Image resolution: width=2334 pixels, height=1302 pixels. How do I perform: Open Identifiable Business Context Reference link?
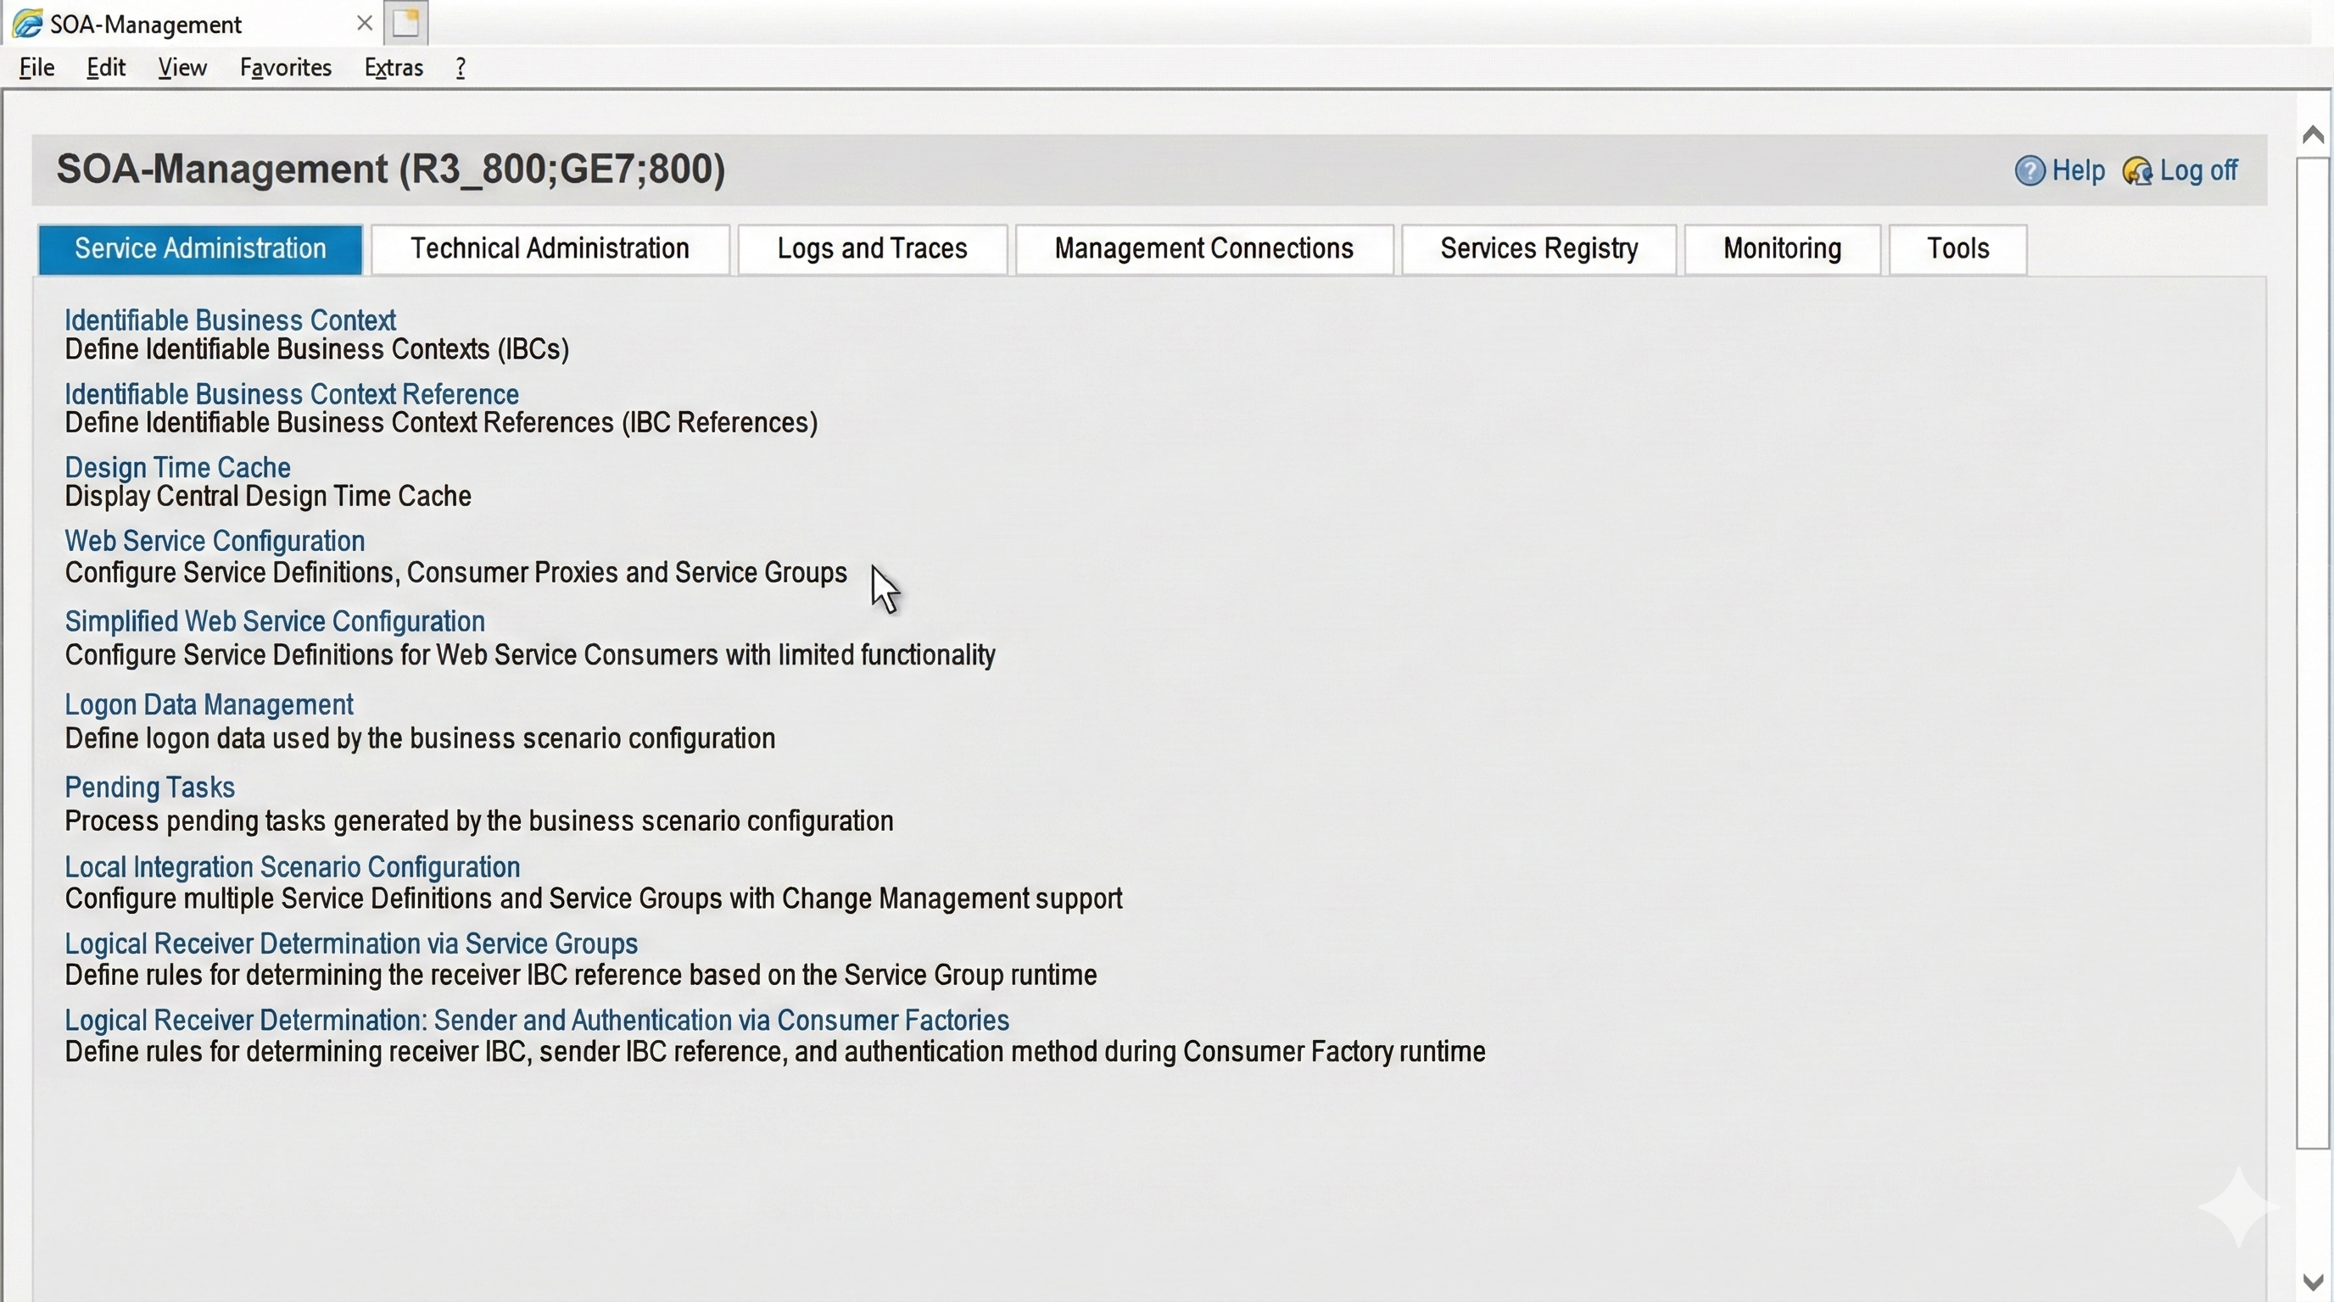click(292, 394)
